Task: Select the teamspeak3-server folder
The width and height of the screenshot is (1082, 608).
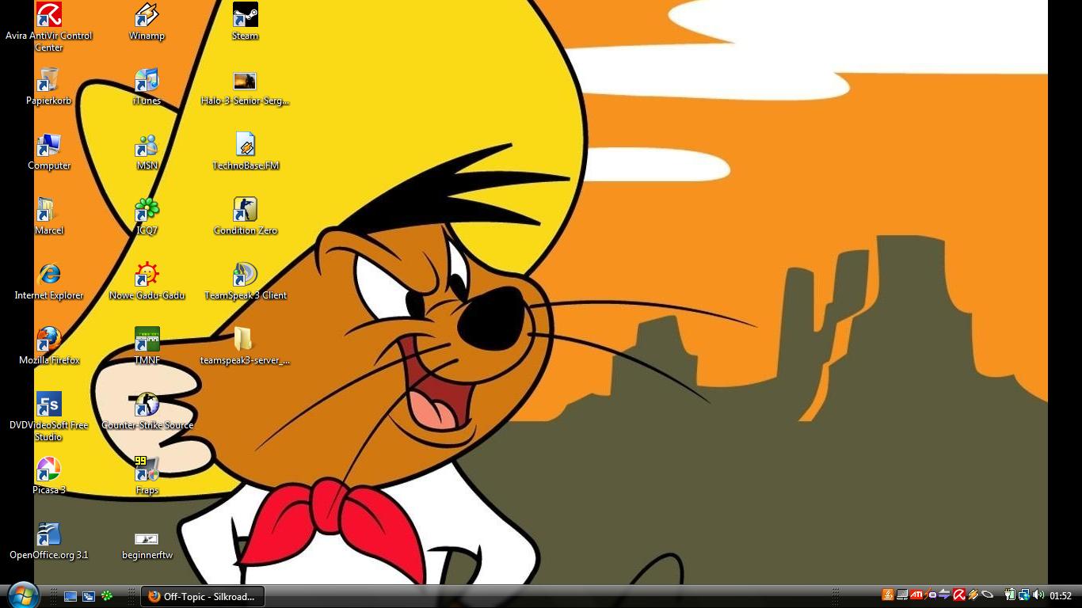Action: coord(245,340)
